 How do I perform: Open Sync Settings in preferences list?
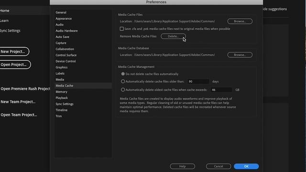tap(65, 104)
